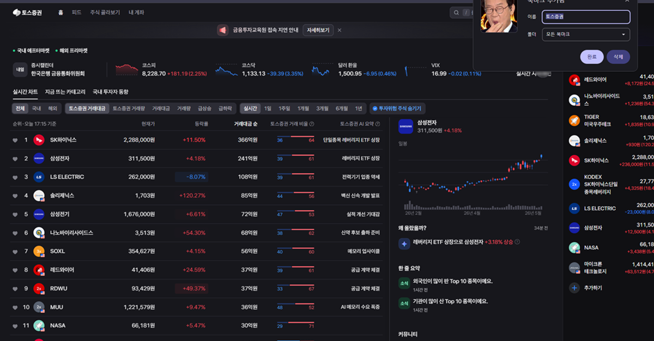Image resolution: width=654 pixels, height=341 pixels.
Task: Click MUU 2x logo in ranking list
Action: [39, 307]
